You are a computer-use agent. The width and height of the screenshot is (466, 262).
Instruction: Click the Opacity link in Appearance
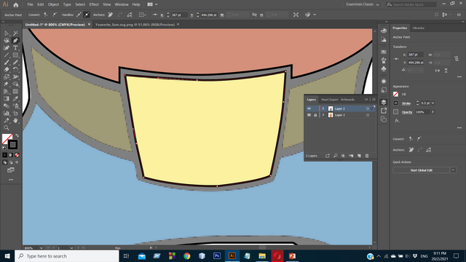click(x=407, y=112)
